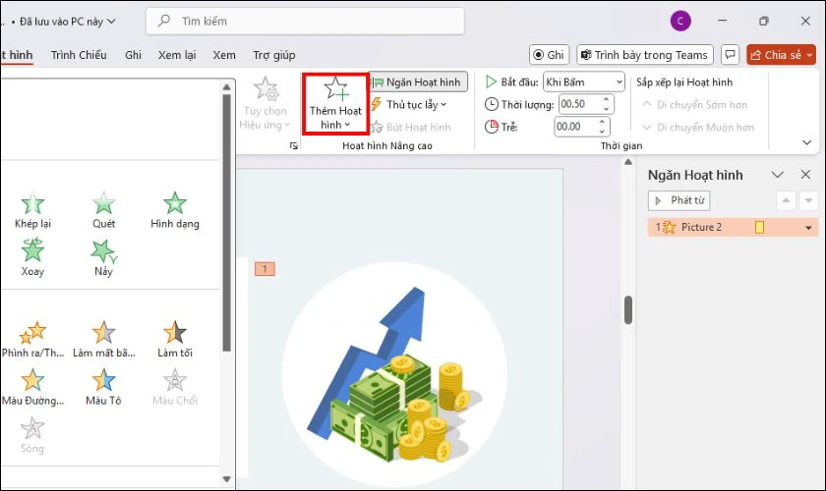Decrease the Thời lượng value
This screenshot has height=491, width=826.
click(607, 108)
